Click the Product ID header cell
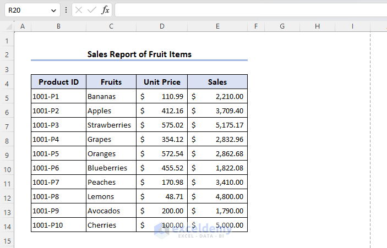 58,82
